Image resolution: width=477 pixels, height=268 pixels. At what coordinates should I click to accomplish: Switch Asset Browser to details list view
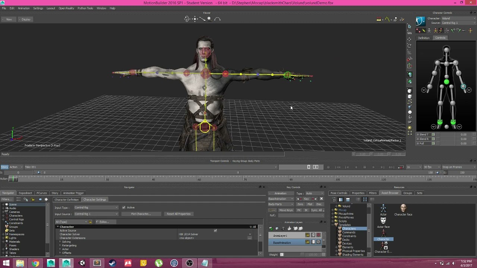coord(372,200)
